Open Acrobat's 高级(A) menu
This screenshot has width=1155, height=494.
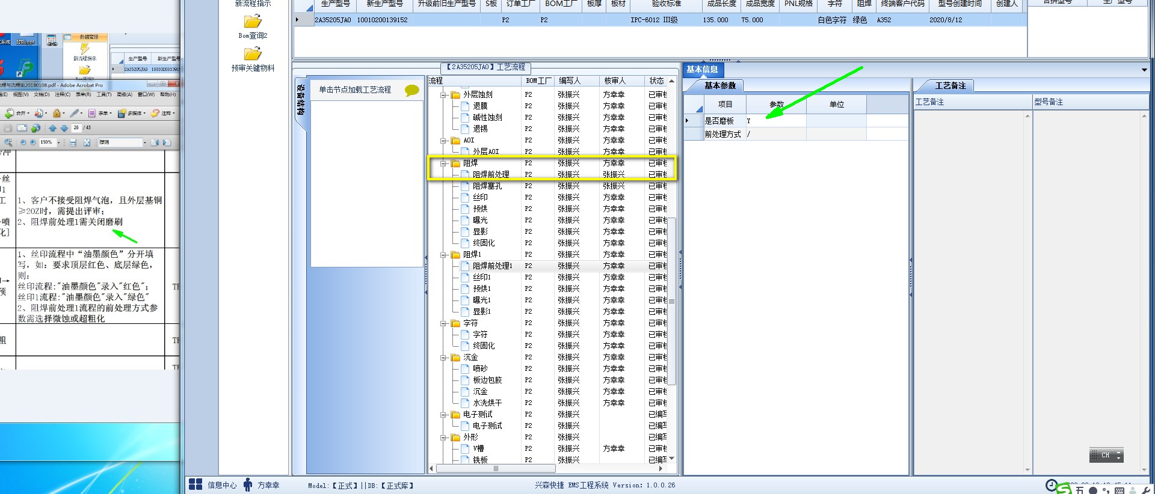click(125, 94)
